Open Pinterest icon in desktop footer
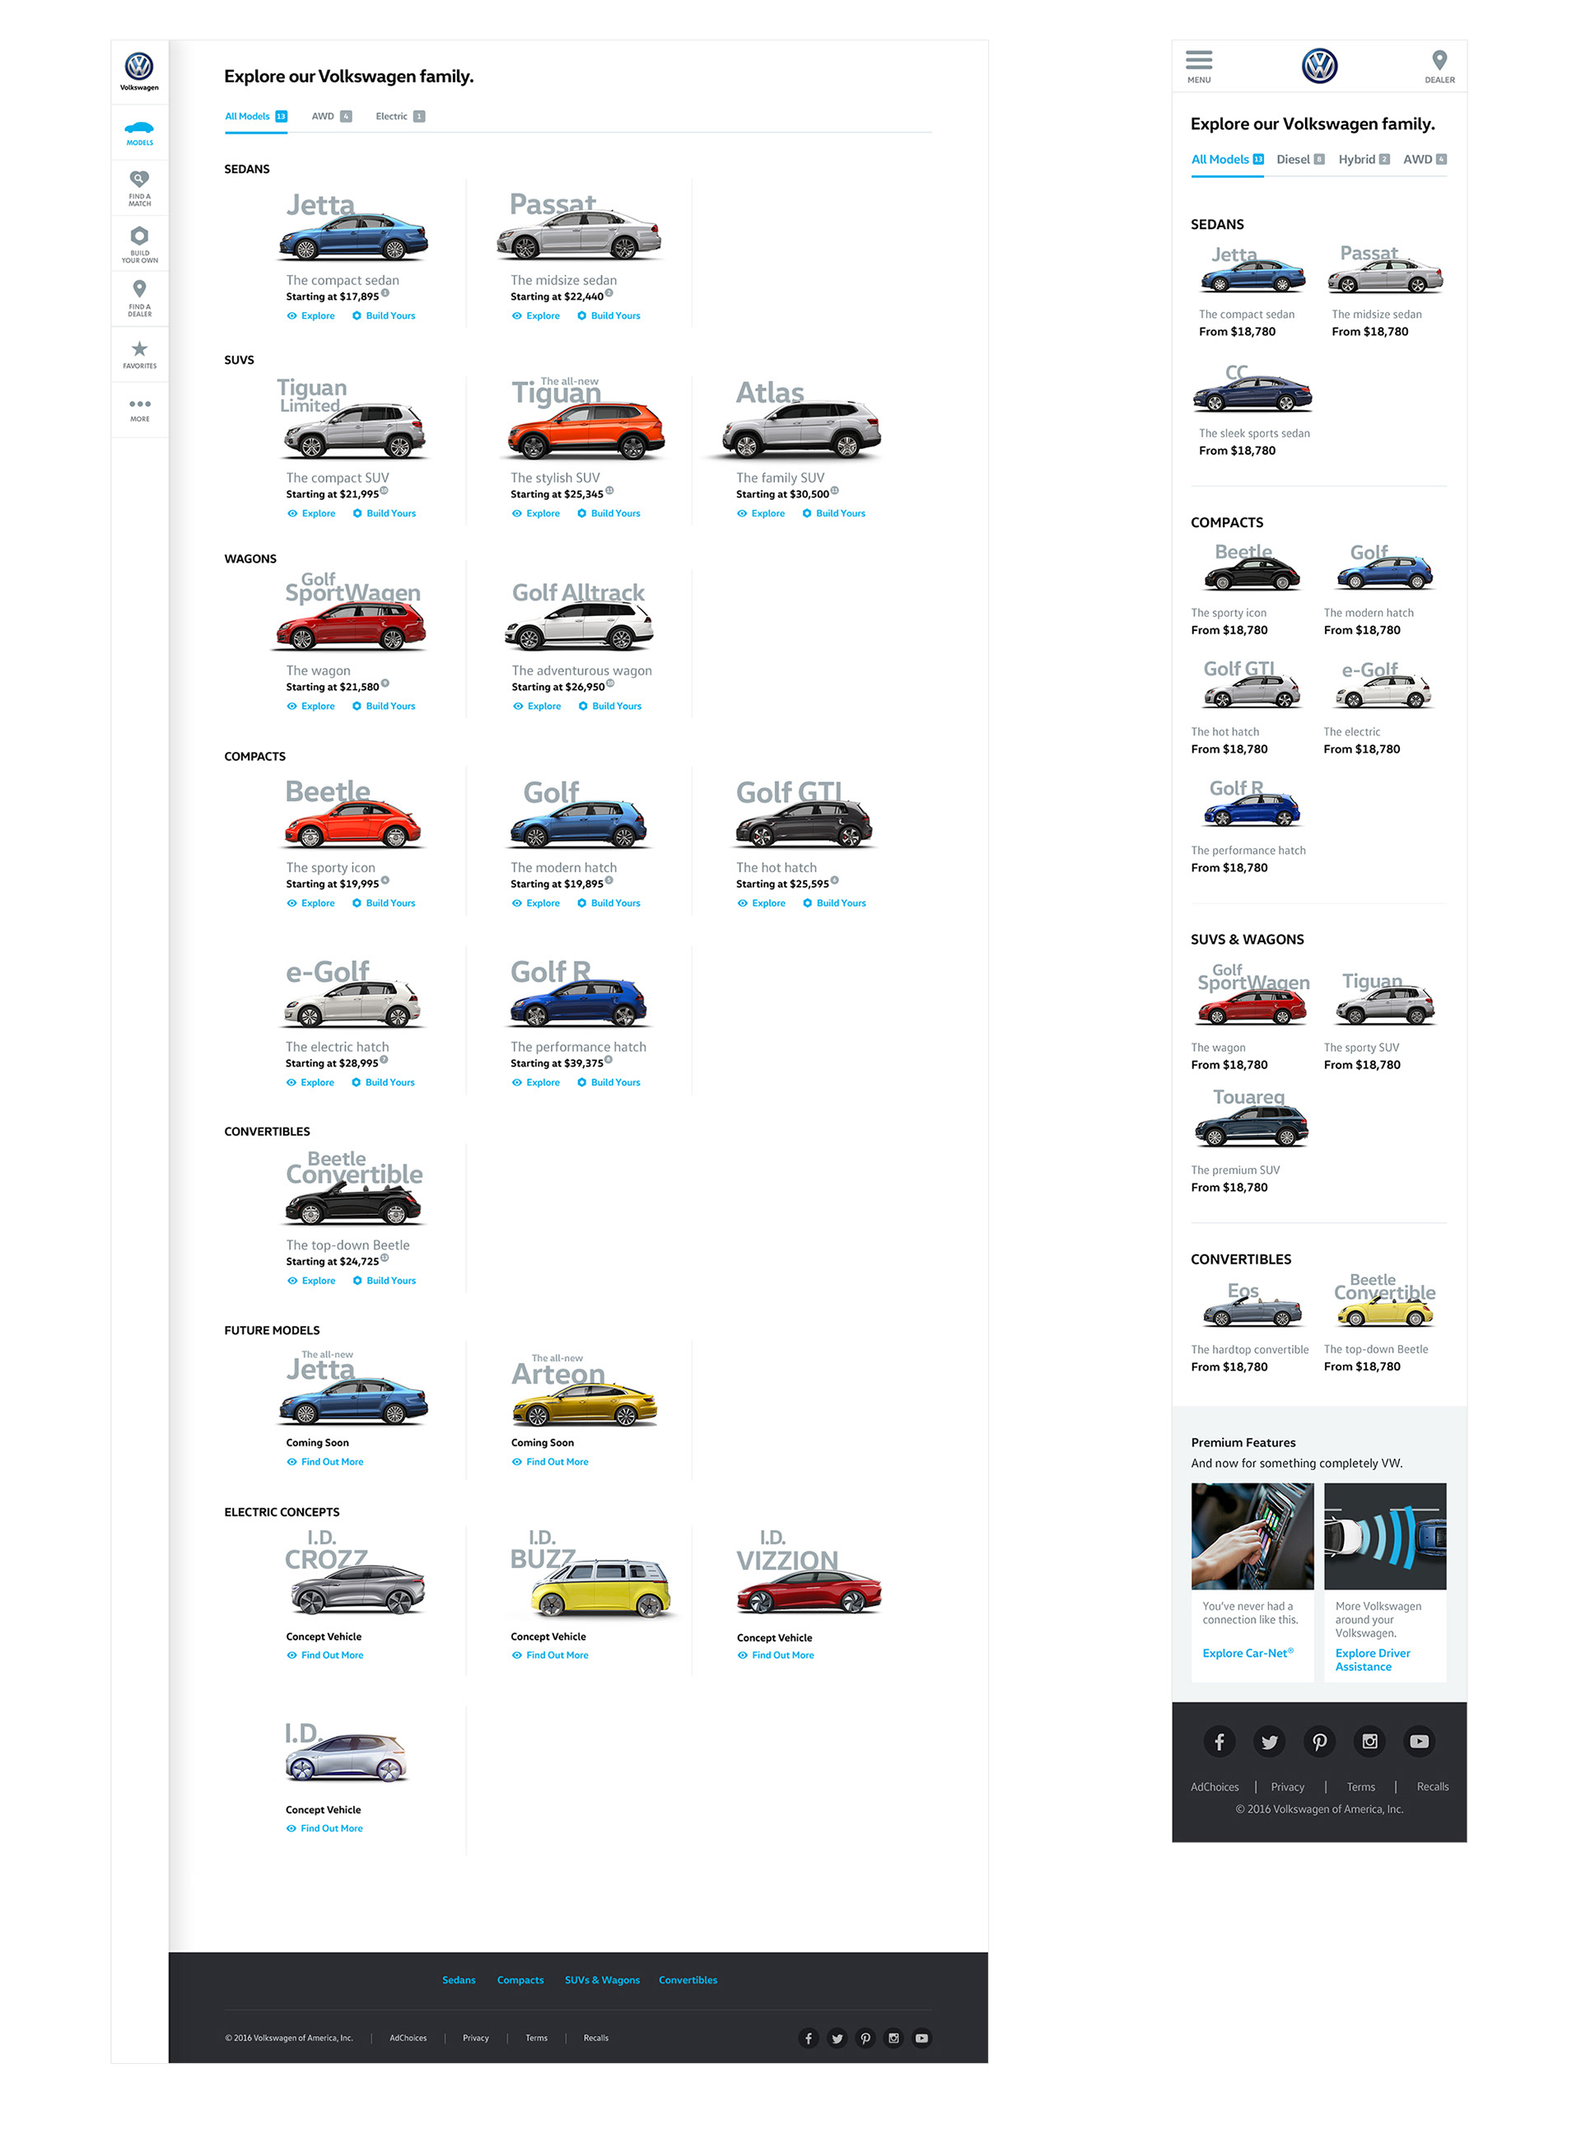Screen dimensions: 1581x2143 click(x=865, y=2038)
